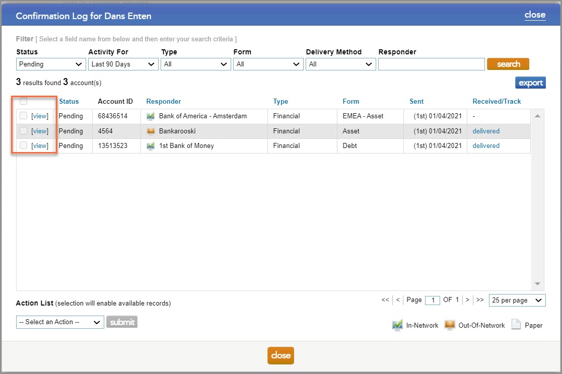562x374 pixels.
Task: Click the Responder search input field
Action: coord(431,64)
